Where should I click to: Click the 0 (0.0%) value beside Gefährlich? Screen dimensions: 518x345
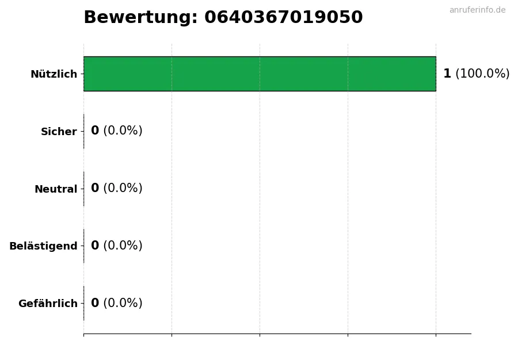[x=116, y=304]
